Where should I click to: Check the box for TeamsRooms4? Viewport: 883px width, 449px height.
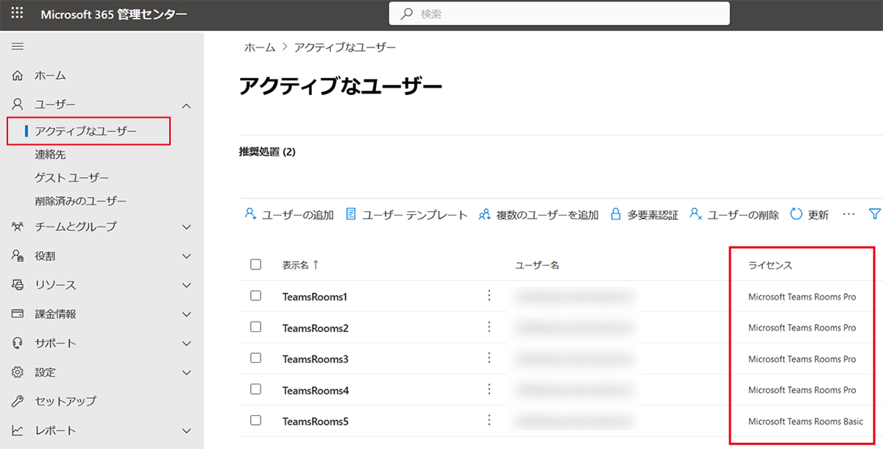pyautogui.click(x=255, y=389)
